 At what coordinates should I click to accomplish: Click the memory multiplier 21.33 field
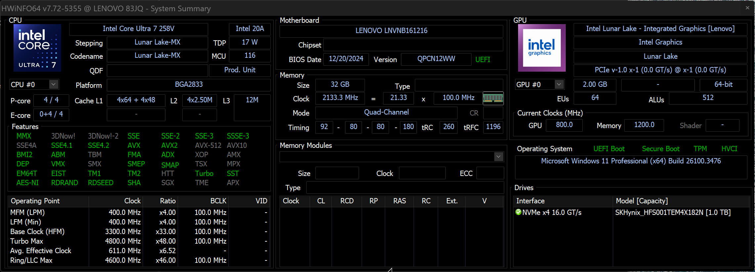point(399,98)
